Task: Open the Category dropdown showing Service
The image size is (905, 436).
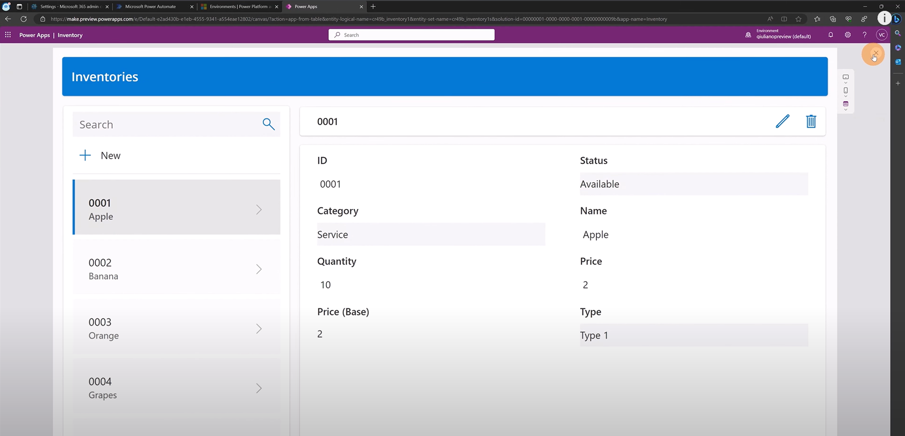Action: (x=430, y=235)
